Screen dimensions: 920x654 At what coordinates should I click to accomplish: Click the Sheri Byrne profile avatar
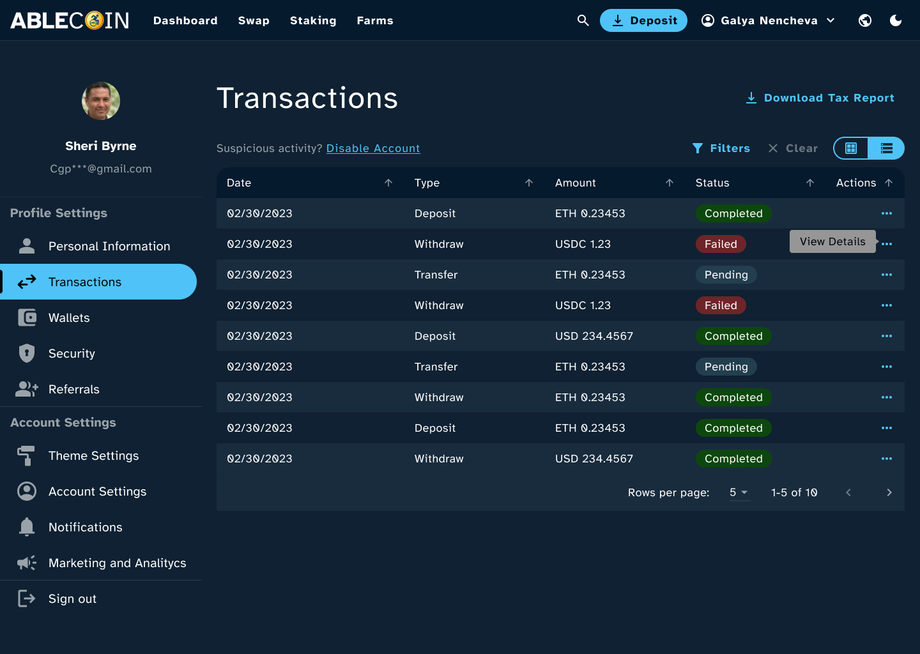(x=101, y=101)
